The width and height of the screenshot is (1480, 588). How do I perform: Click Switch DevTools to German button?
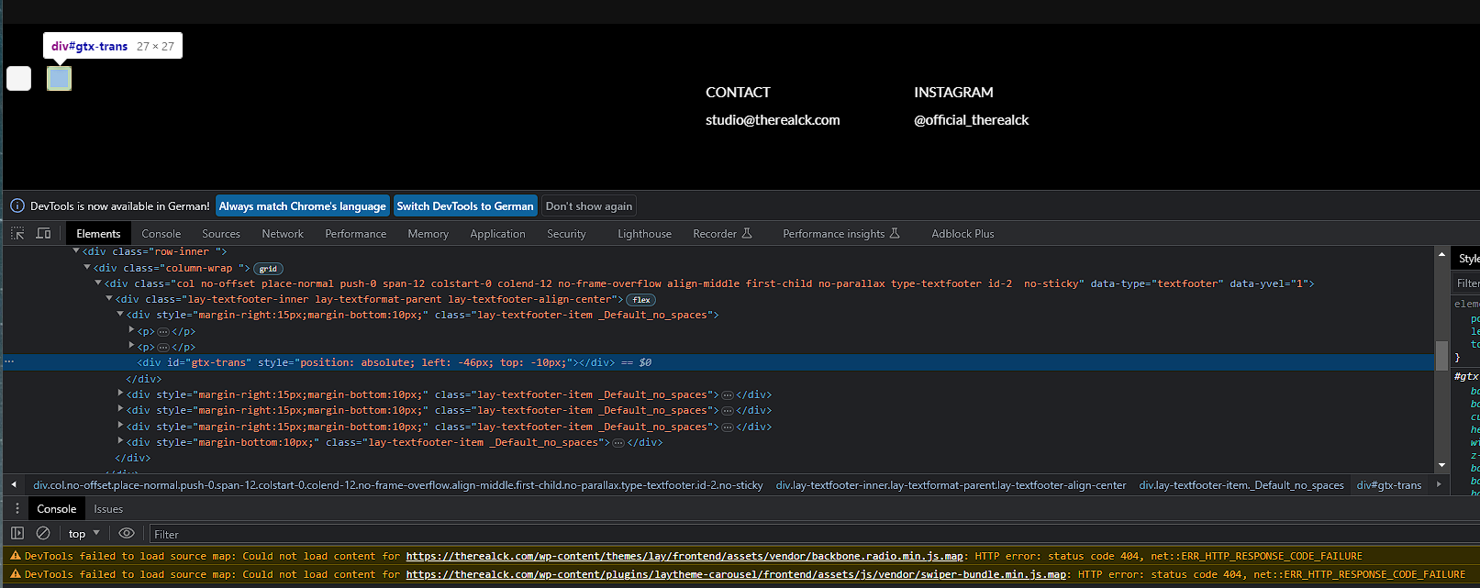coord(464,206)
